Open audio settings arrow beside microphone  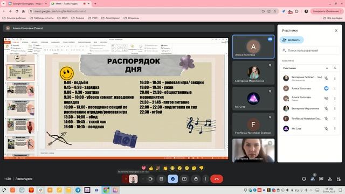click(126, 179)
